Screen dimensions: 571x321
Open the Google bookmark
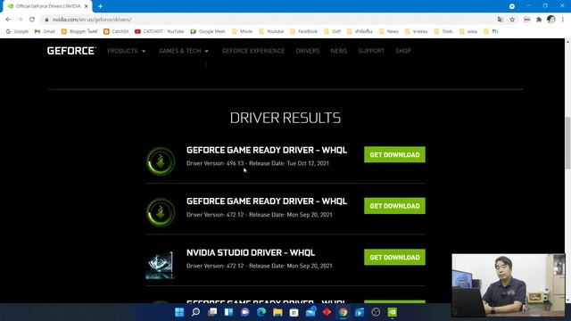[17, 32]
